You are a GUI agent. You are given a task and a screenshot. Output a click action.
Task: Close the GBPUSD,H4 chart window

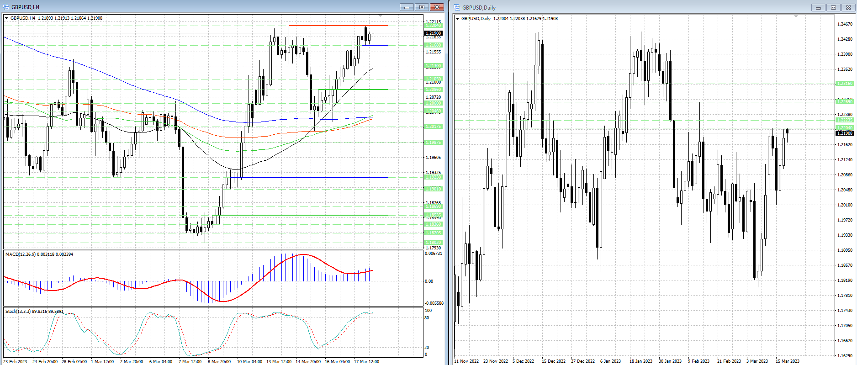[437, 7]
